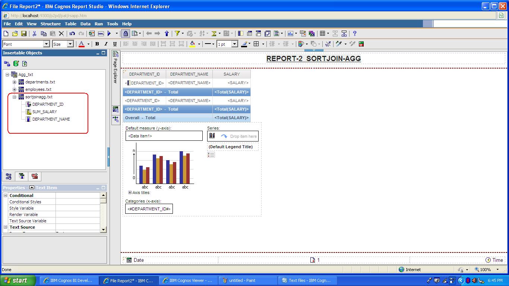Expand the Axis titles section
This screenshot has height=286, width=509.
click(130, 193)
